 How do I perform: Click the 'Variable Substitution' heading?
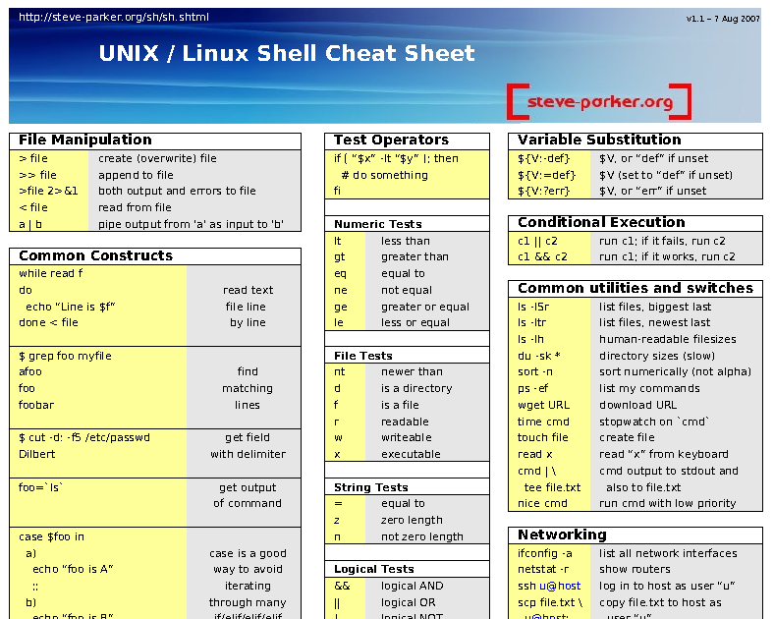pos(599,140)
